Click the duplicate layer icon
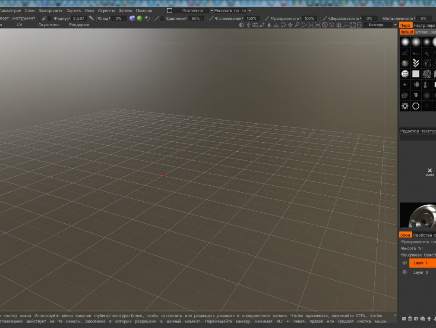436x328 pixels. click(423, 319)
